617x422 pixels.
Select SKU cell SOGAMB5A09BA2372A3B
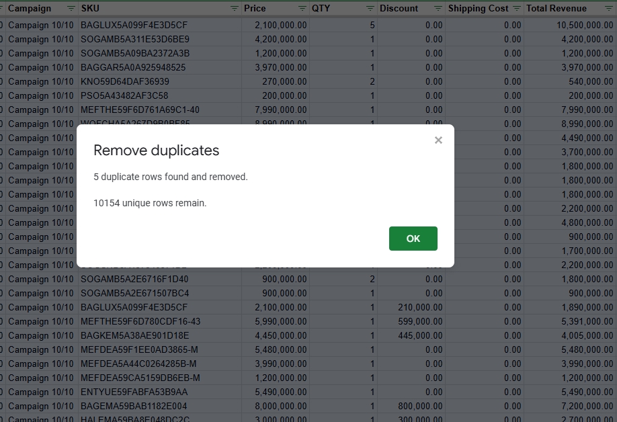click(160, 54)
